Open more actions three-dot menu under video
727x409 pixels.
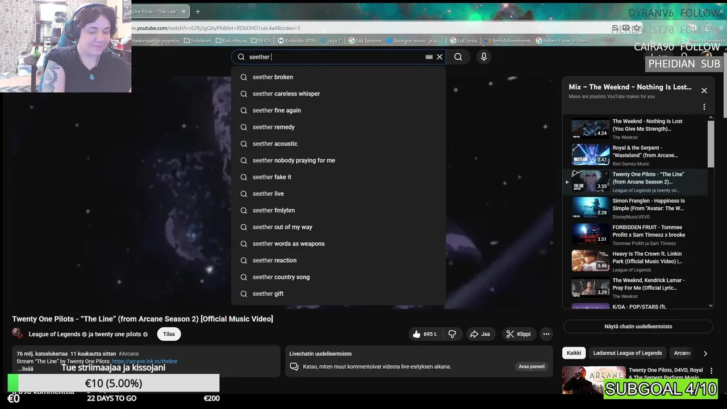546,334
